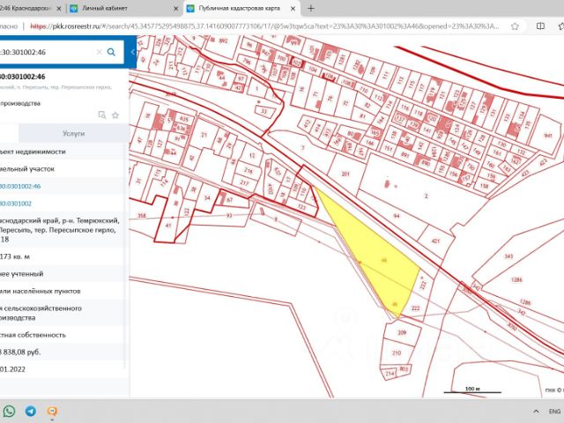Collapse the left info panel with arrow
This screenshot has width=564, height=423.
point(132,52)
